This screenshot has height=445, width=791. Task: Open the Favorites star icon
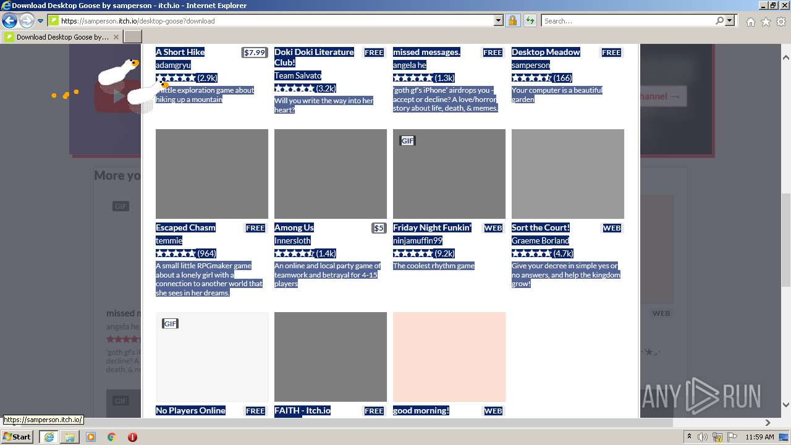pos(766,22)
